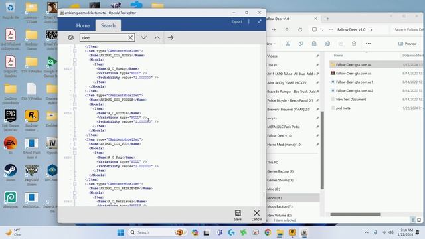Open Google Chrome from the taskbar
This screenshot has width=425, height=239.
point(268,232)
